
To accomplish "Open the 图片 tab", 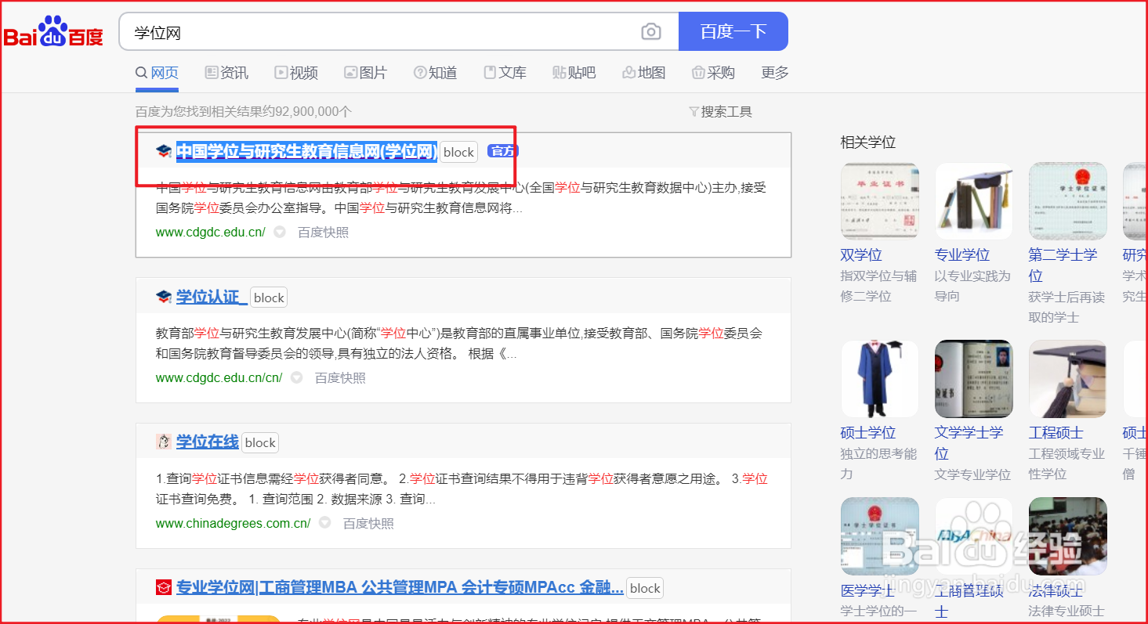I will coord(365,73).
